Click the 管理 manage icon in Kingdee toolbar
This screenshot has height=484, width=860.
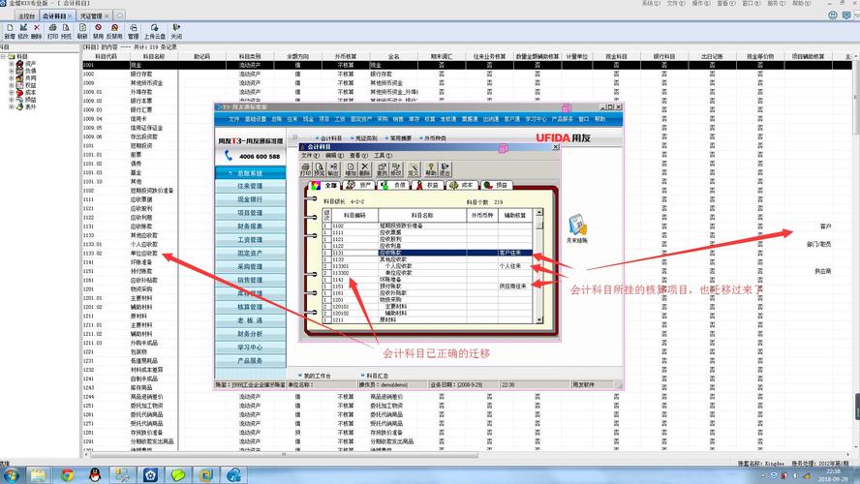click(x=134, y=31)
